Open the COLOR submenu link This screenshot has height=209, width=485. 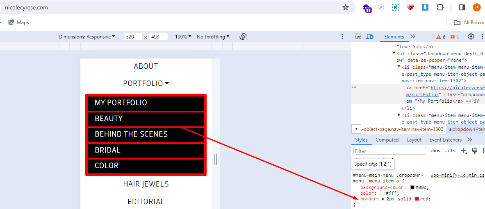click(146, 166)
